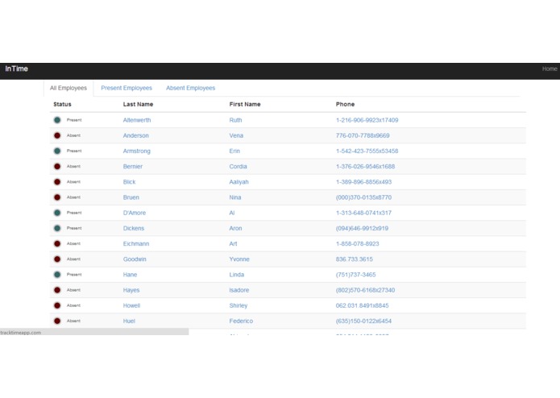Click first name Erin
This screenshot has height=398, width=560.
[234, 151]
